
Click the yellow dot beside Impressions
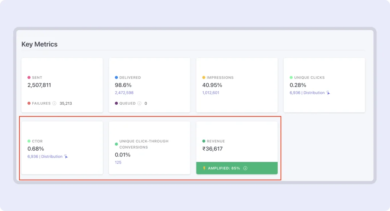click(204, 77)
